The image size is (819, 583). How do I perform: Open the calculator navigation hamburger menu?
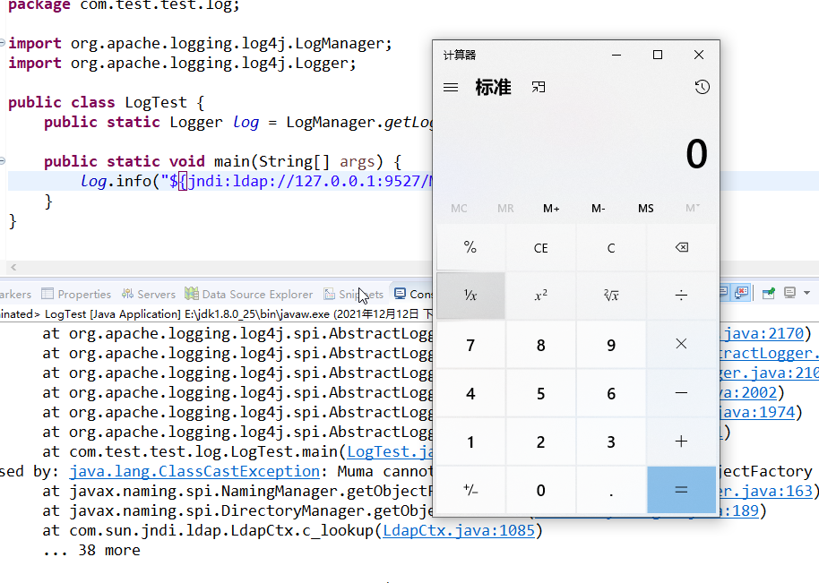(x=451, y=87)
